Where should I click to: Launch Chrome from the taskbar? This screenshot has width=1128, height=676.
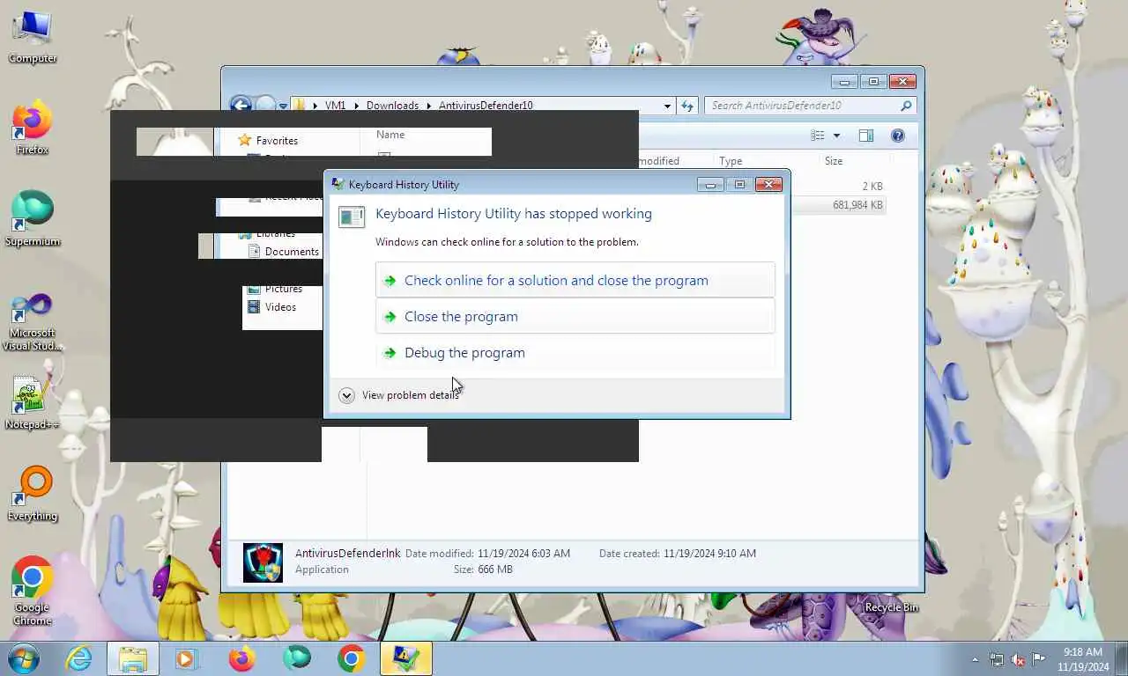point(351,658)
